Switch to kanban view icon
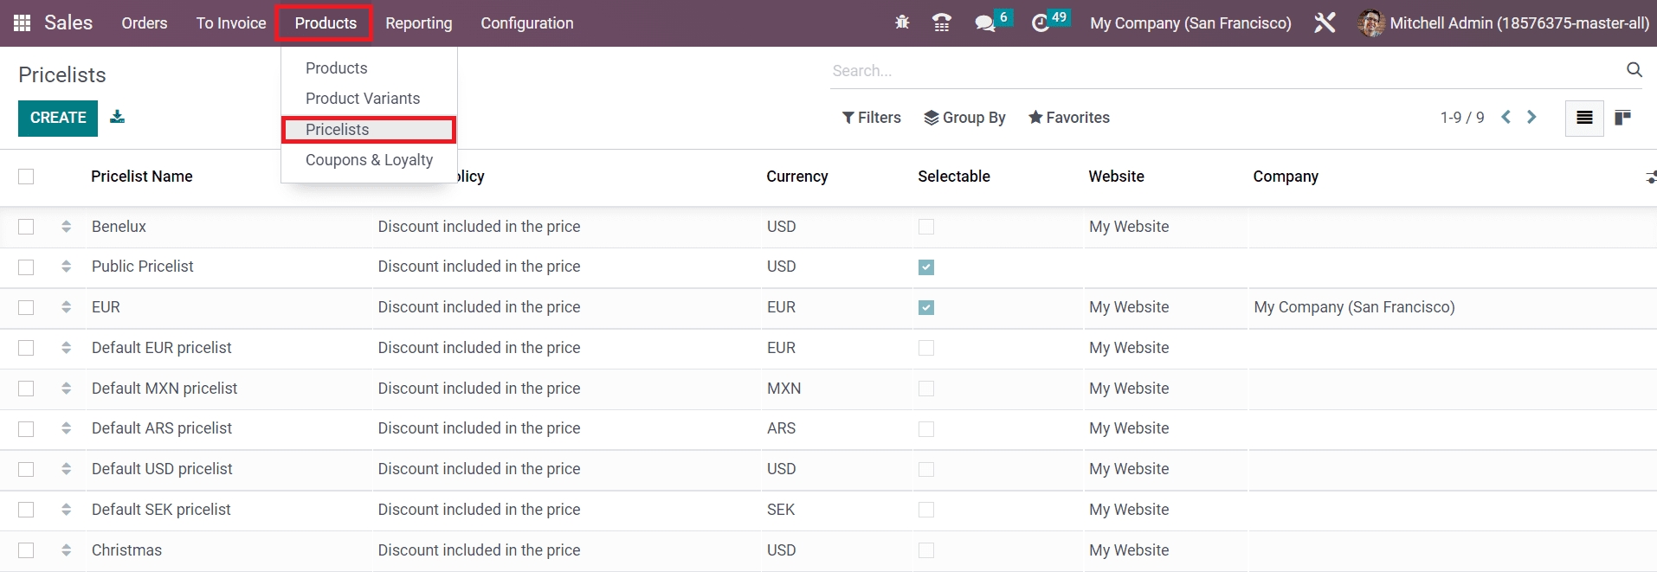The image size is (1657, 572). click(1623, 118)
